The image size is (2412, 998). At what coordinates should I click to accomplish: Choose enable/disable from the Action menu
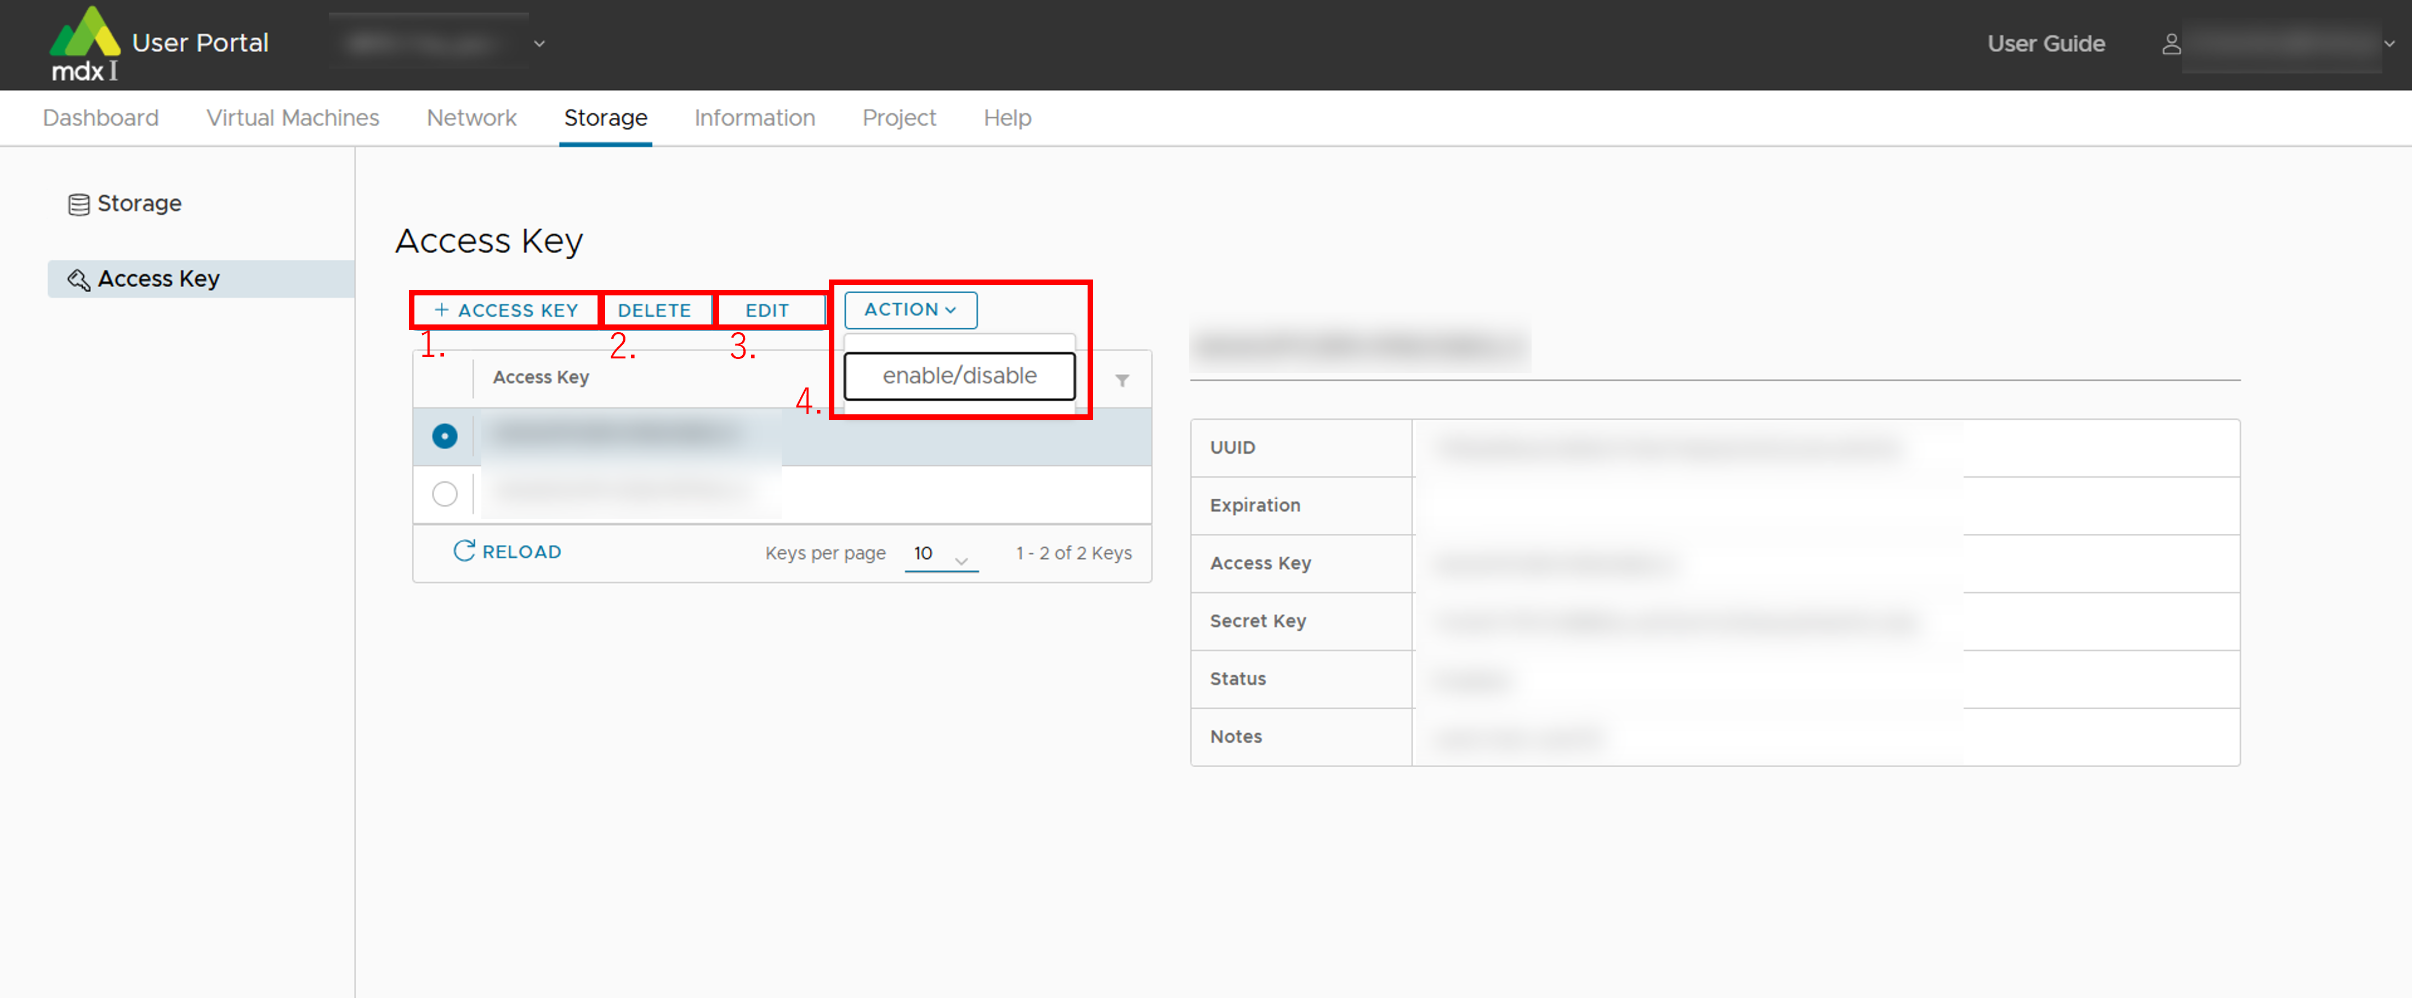pos(959,375)
